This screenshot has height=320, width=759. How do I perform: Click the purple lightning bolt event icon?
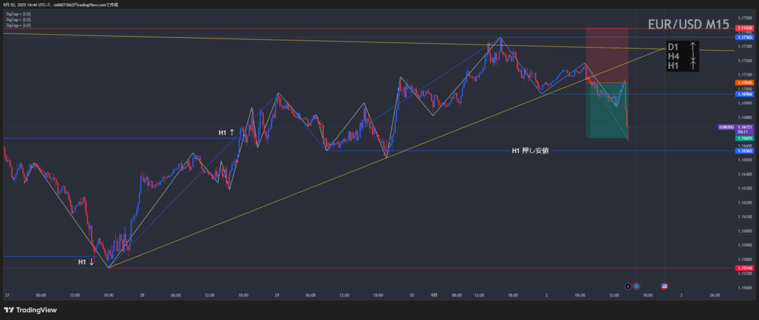[627, 286]
